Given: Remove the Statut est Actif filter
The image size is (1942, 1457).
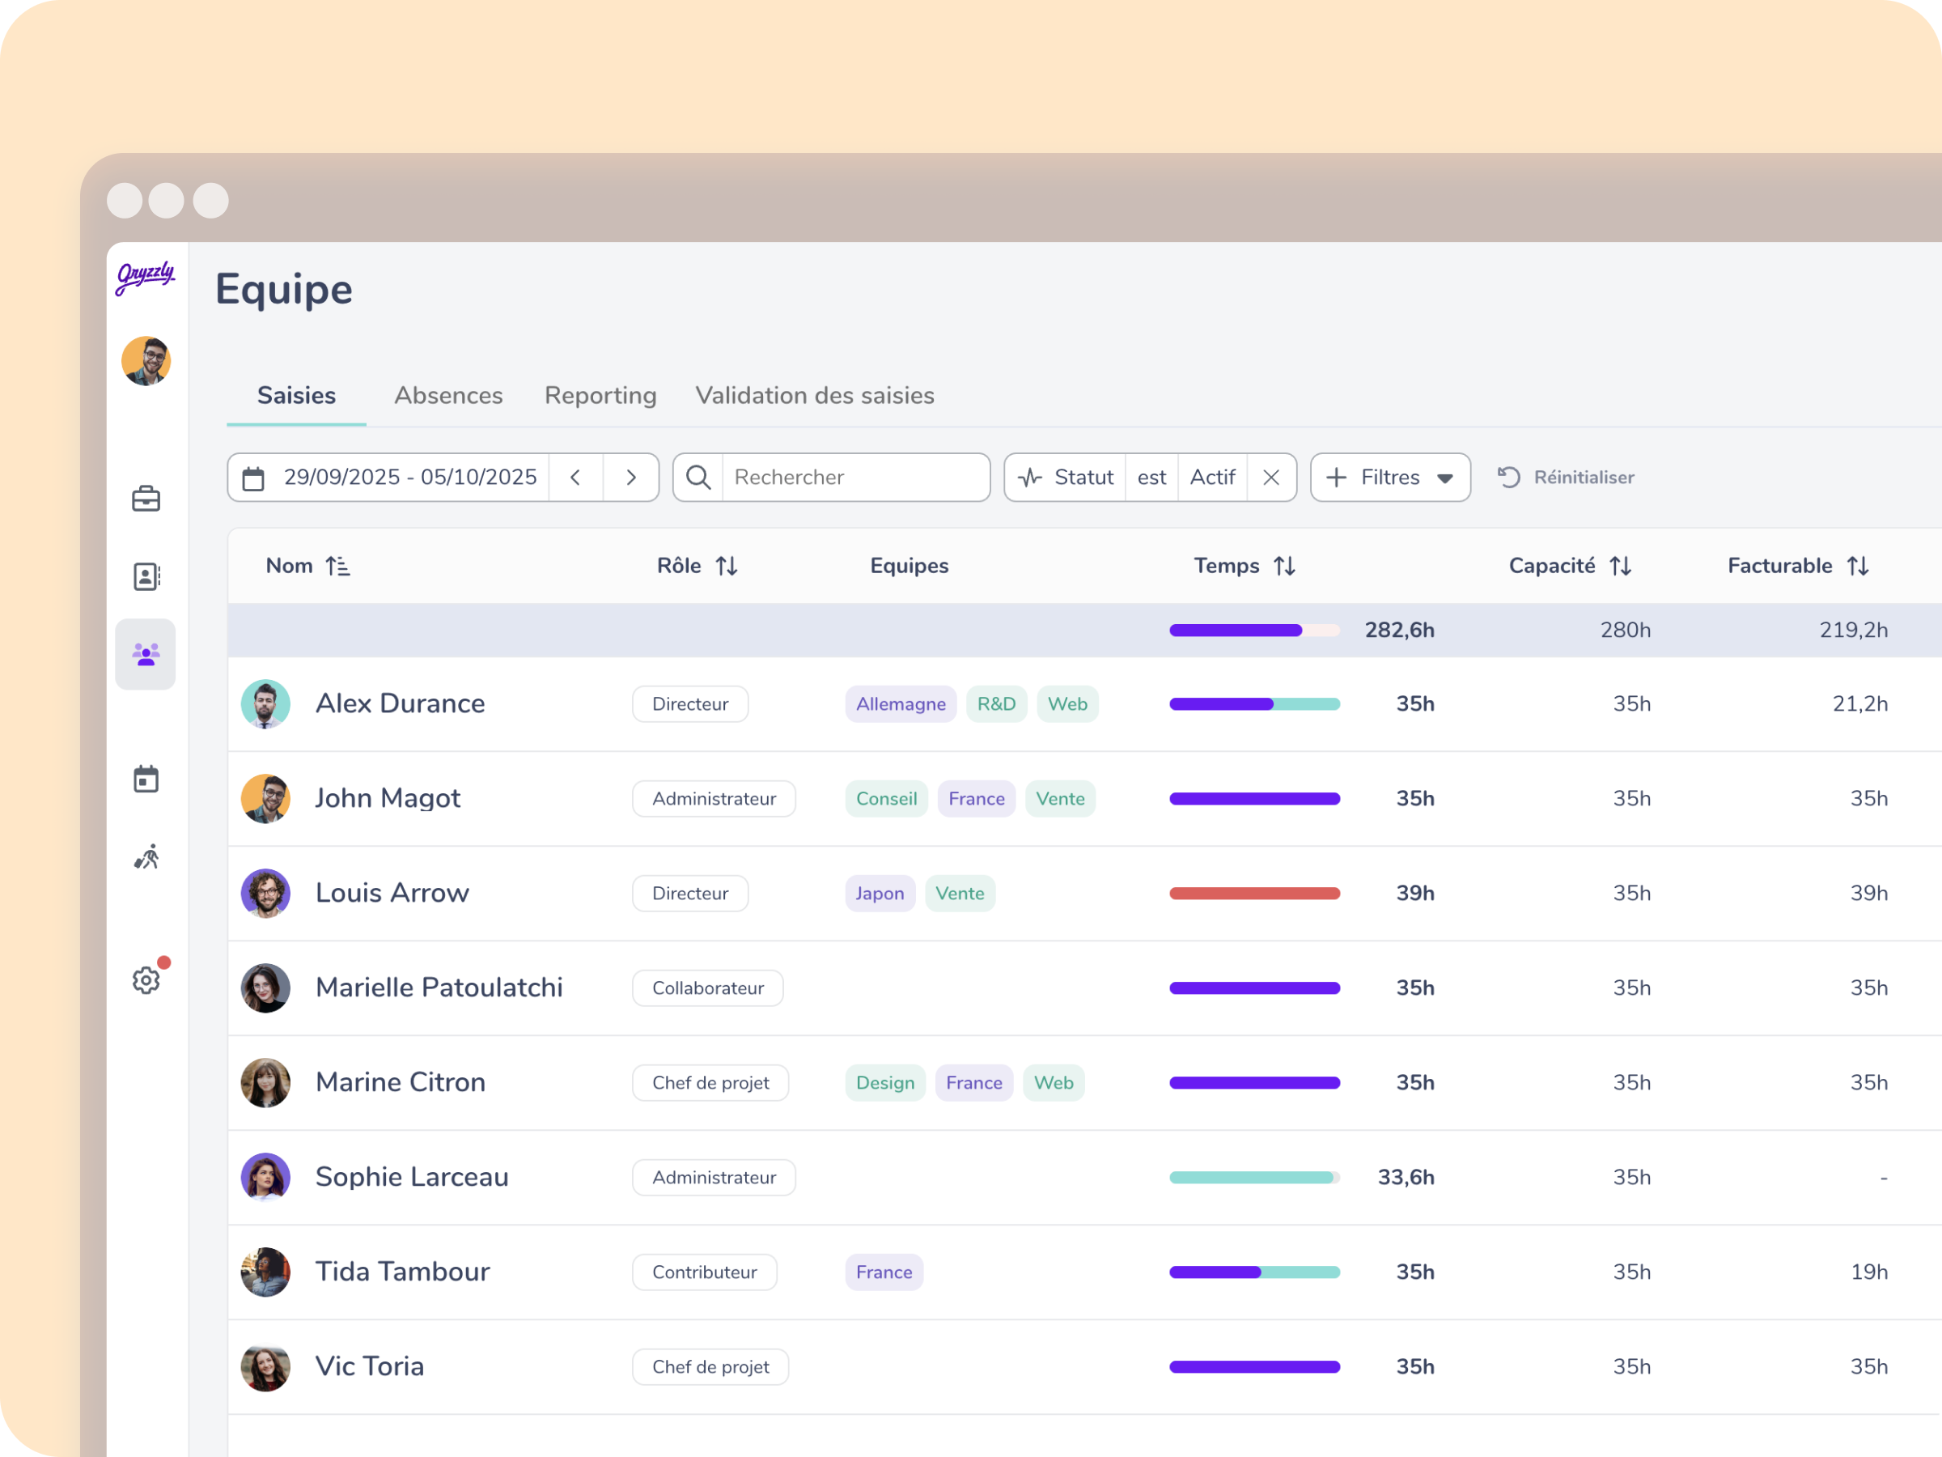Looking at the screenshot, I should click(x=1270, y=478).
